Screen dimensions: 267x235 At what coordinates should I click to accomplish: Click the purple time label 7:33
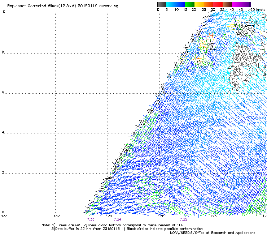tap(91, 219)
